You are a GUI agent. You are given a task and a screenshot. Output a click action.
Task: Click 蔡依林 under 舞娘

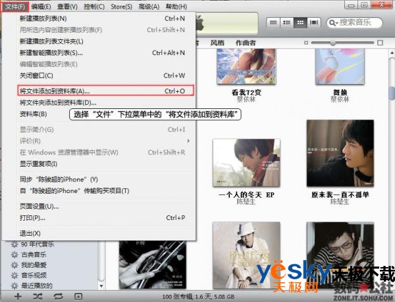(340, 100)
